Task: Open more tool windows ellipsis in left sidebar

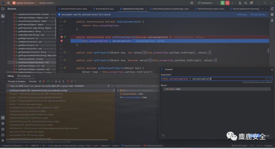Action: [x=3, y=22]
